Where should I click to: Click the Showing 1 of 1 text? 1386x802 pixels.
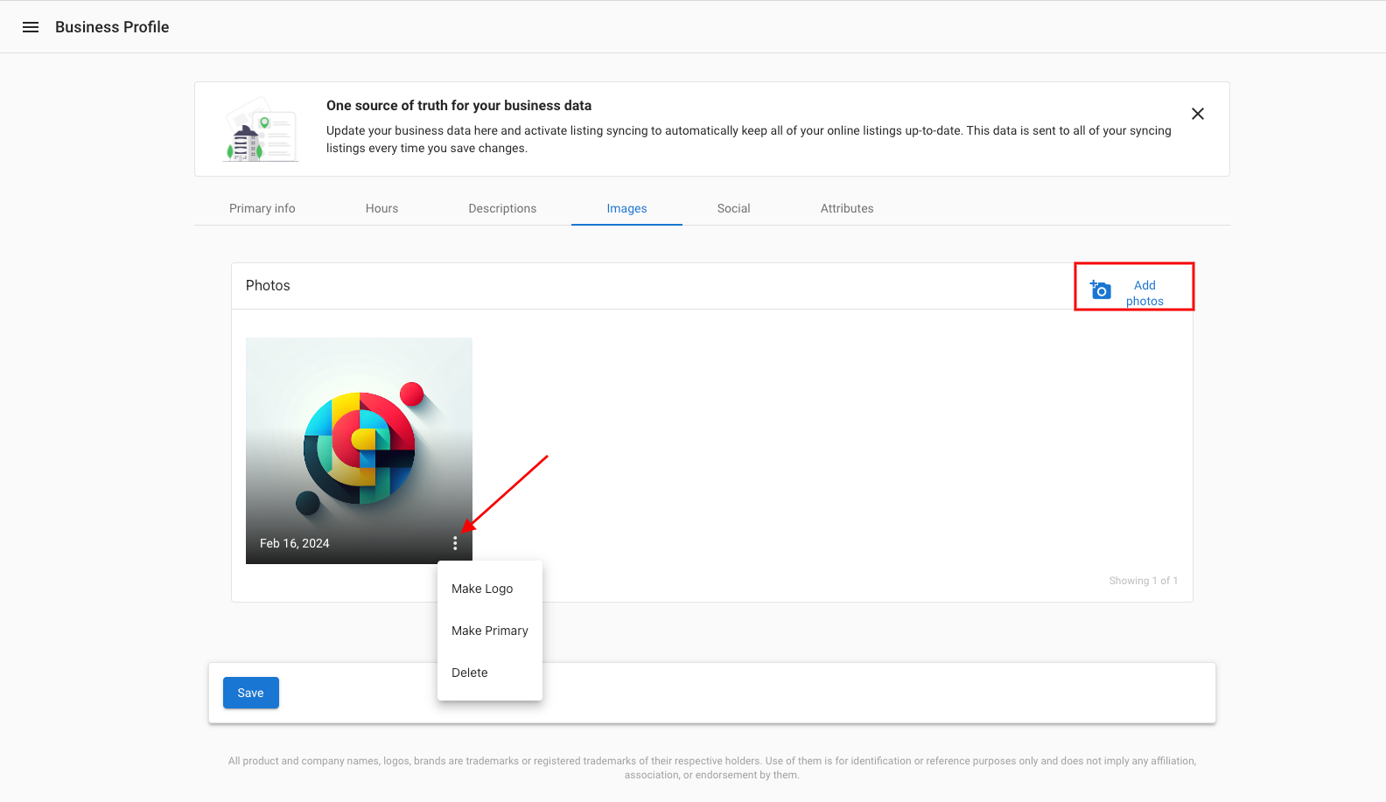1144,581
